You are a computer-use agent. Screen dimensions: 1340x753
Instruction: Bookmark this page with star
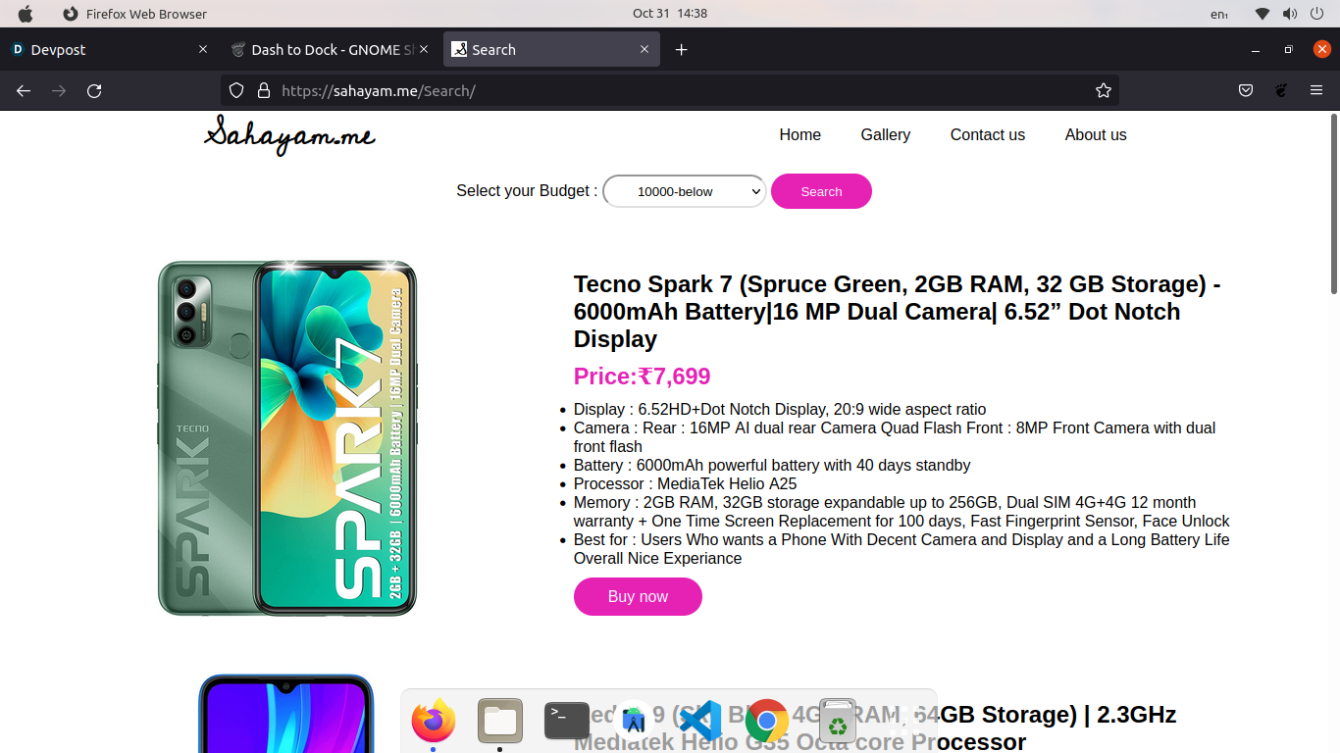pos(1104,90)
